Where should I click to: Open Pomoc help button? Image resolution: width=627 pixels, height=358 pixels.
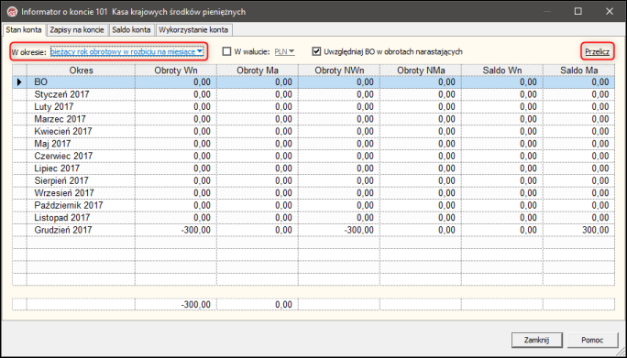(592, 340)
